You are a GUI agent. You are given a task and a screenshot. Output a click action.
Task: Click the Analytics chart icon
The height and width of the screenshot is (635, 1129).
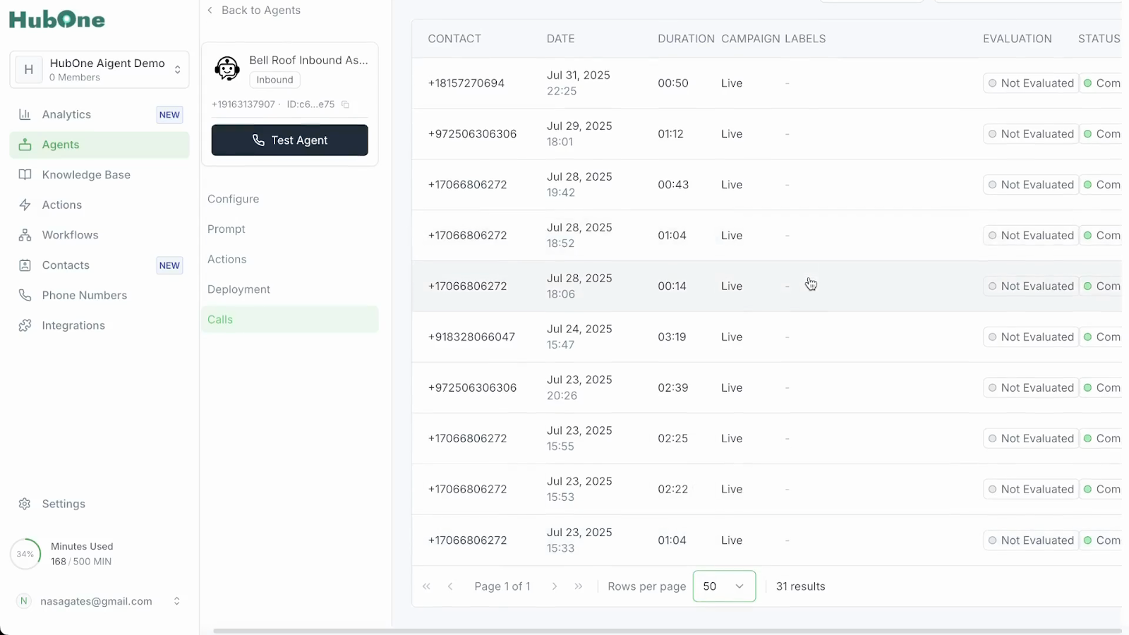25,114
